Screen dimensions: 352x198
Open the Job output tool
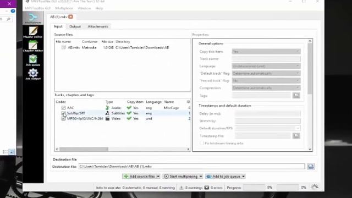pos(33,74)
